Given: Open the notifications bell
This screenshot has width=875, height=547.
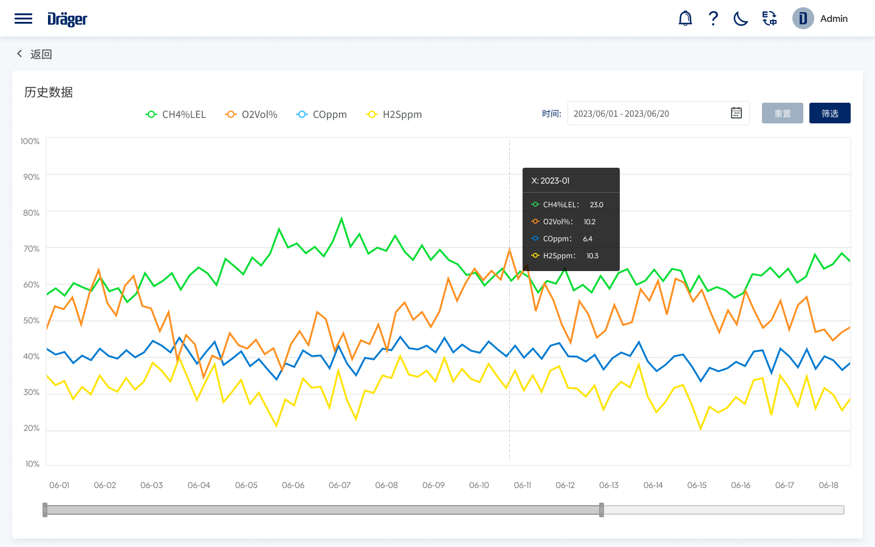Looking at the screenshot, I should click(x=685, y=19).
